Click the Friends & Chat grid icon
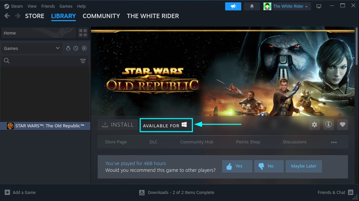 [351, 193]
